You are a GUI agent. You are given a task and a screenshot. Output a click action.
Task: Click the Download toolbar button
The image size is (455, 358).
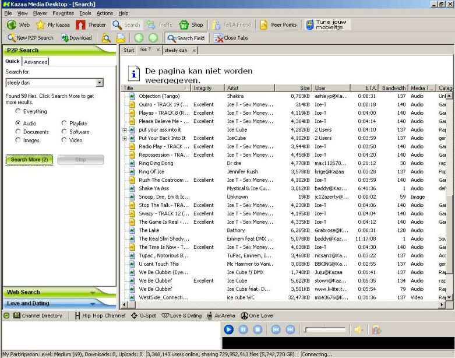click(77, 38)
